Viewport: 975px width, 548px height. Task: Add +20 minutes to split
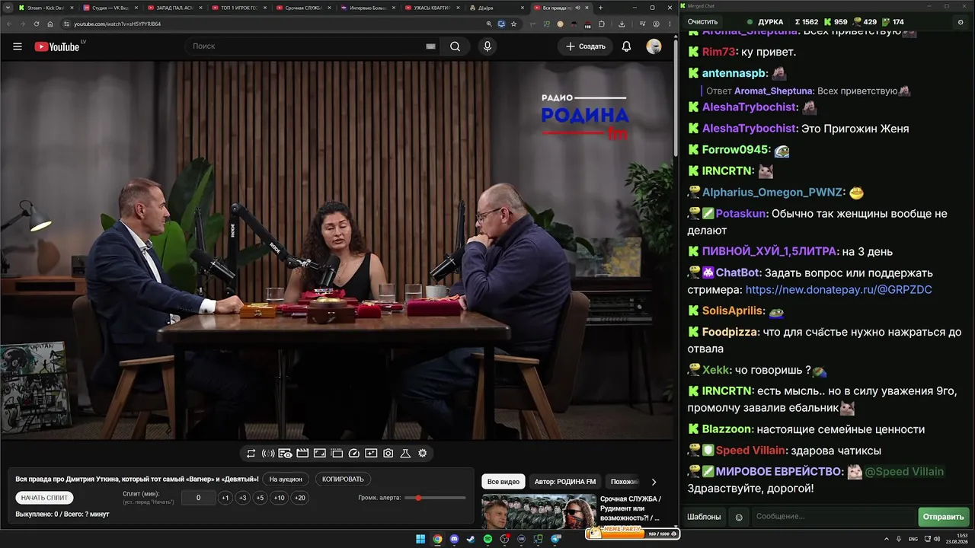[x=300, y=498]
